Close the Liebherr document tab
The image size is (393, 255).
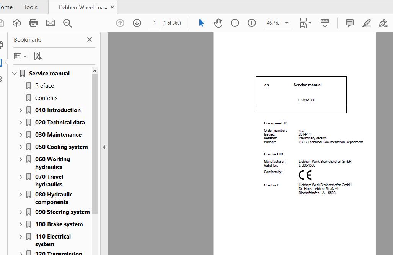(x=112, y=7)
